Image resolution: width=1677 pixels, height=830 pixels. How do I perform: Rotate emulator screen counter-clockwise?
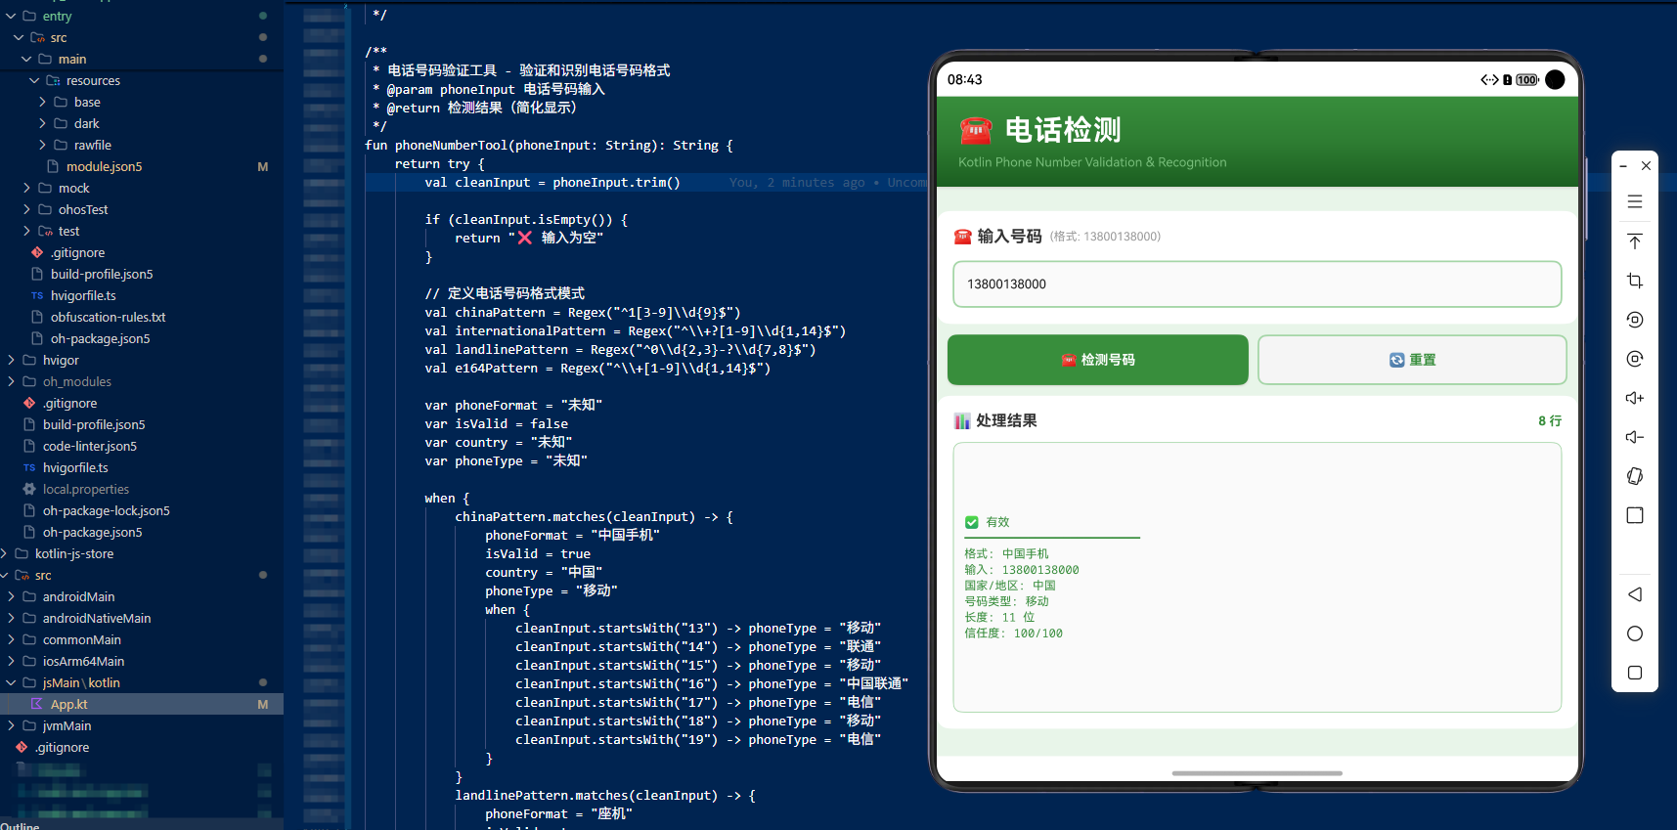(1634, 320)
